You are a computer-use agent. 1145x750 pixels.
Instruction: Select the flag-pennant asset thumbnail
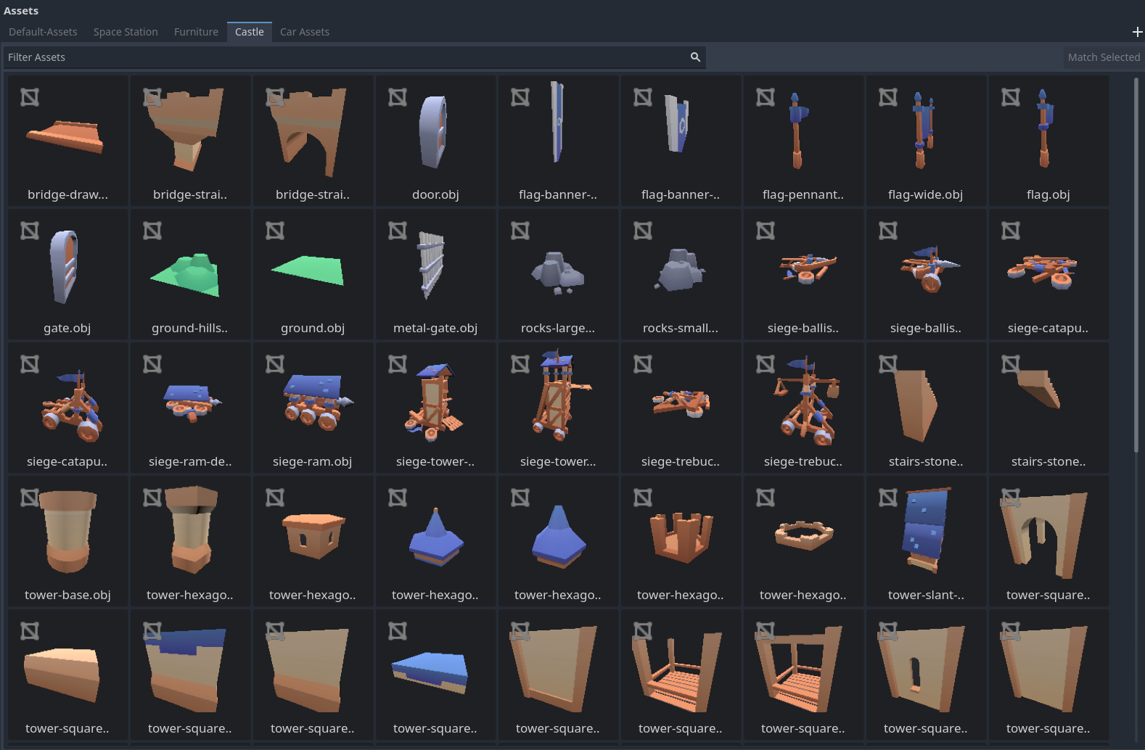803,141
